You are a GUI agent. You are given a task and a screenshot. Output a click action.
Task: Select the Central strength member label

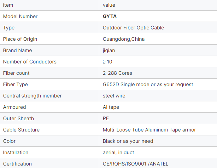32,96
